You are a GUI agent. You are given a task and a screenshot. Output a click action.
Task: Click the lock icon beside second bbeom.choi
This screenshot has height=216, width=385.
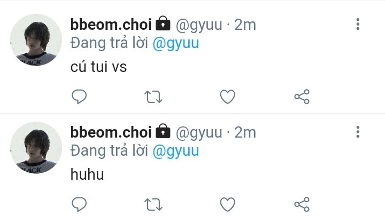(x=163, y=131)
